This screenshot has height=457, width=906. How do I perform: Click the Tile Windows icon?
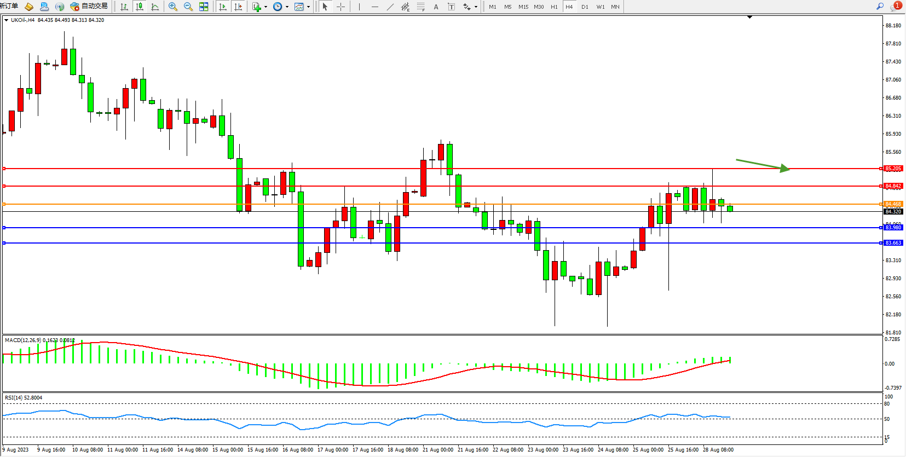[204, 7]
